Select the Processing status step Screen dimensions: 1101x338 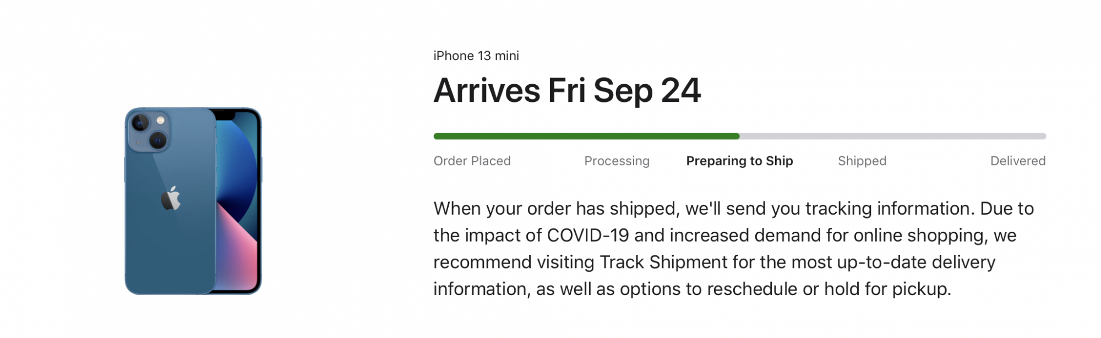(617, 161)
